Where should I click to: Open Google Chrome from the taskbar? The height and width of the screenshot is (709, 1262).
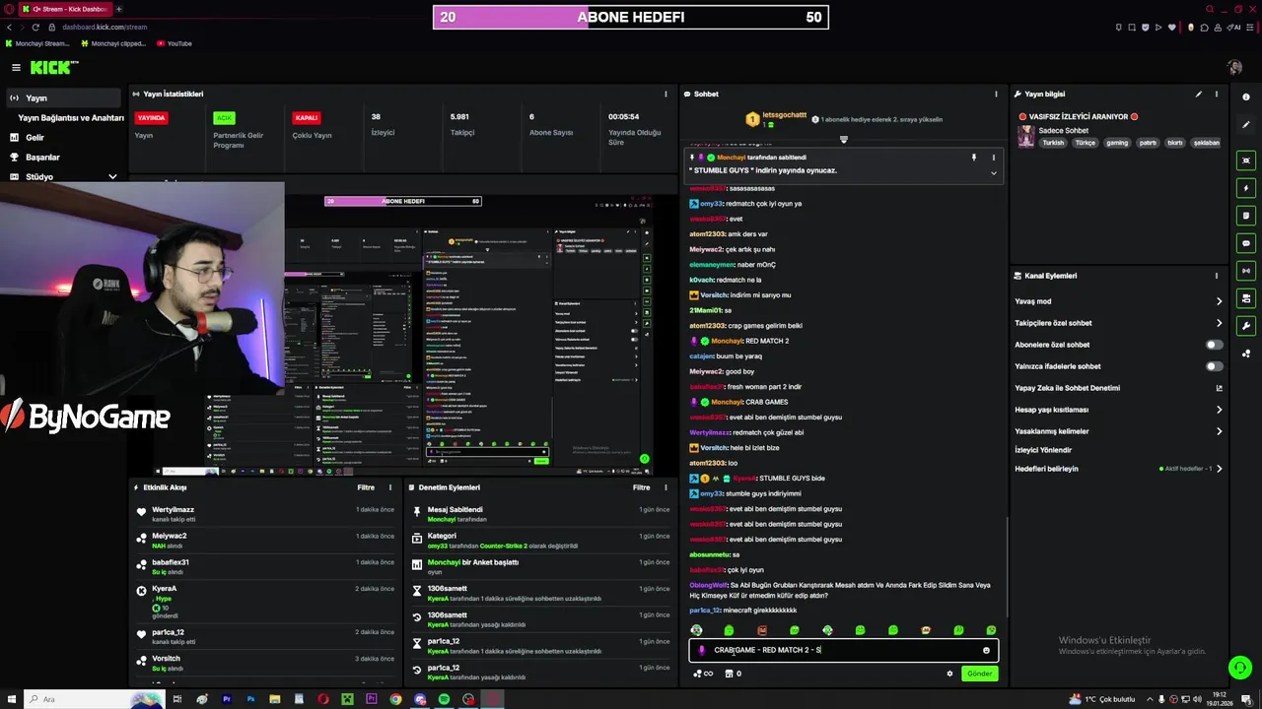(395, 699)
